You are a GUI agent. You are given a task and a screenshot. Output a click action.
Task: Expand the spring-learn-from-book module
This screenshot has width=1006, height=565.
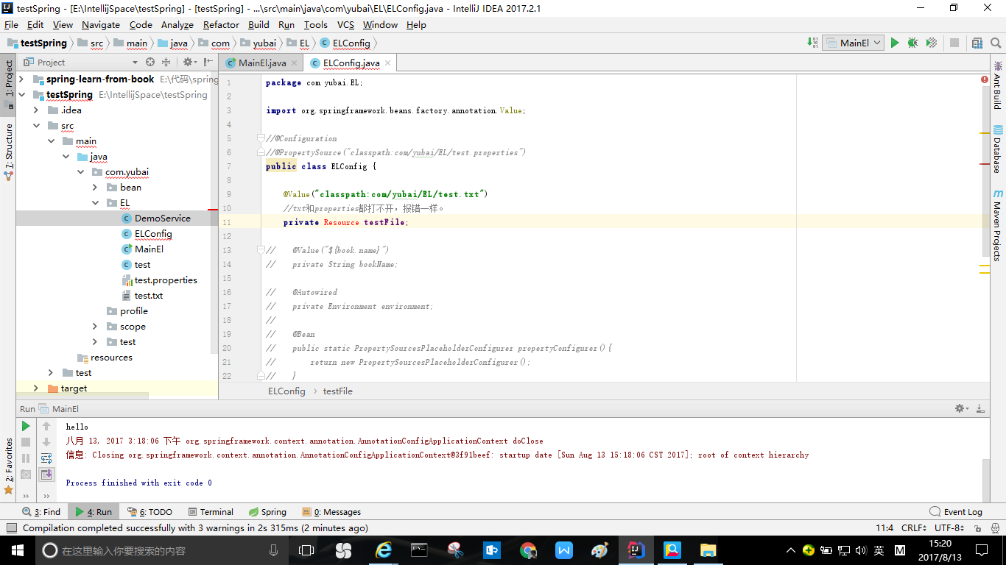click(21, 79)
